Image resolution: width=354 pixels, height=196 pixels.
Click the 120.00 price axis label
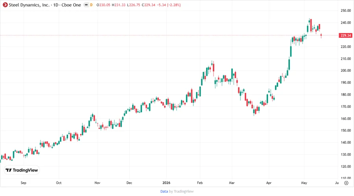click(346, 166)
